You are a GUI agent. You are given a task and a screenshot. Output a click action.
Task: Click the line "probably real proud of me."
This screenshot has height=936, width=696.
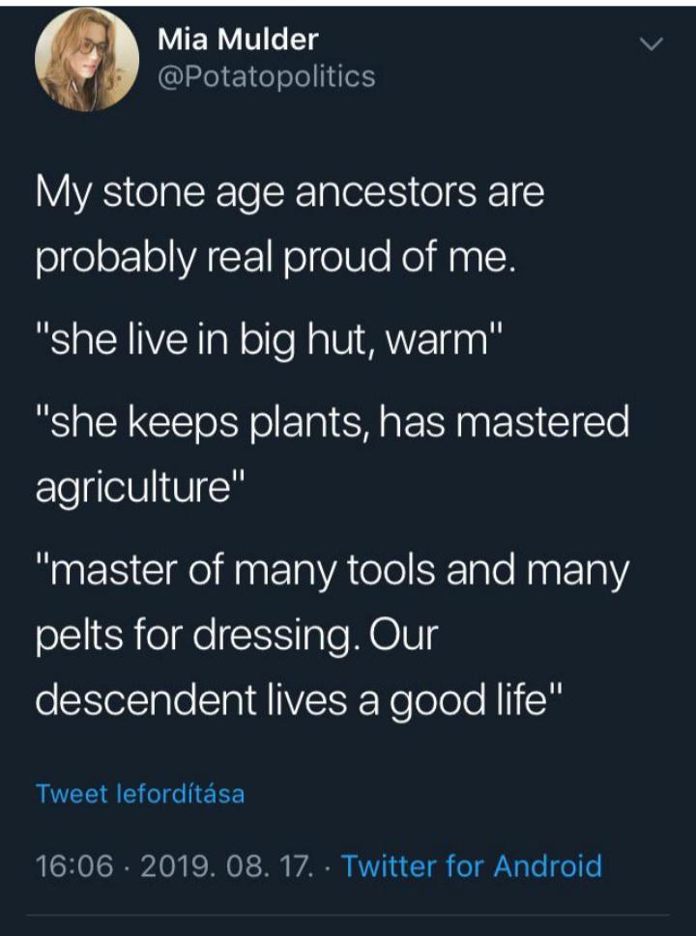click(x=276, y=259)
